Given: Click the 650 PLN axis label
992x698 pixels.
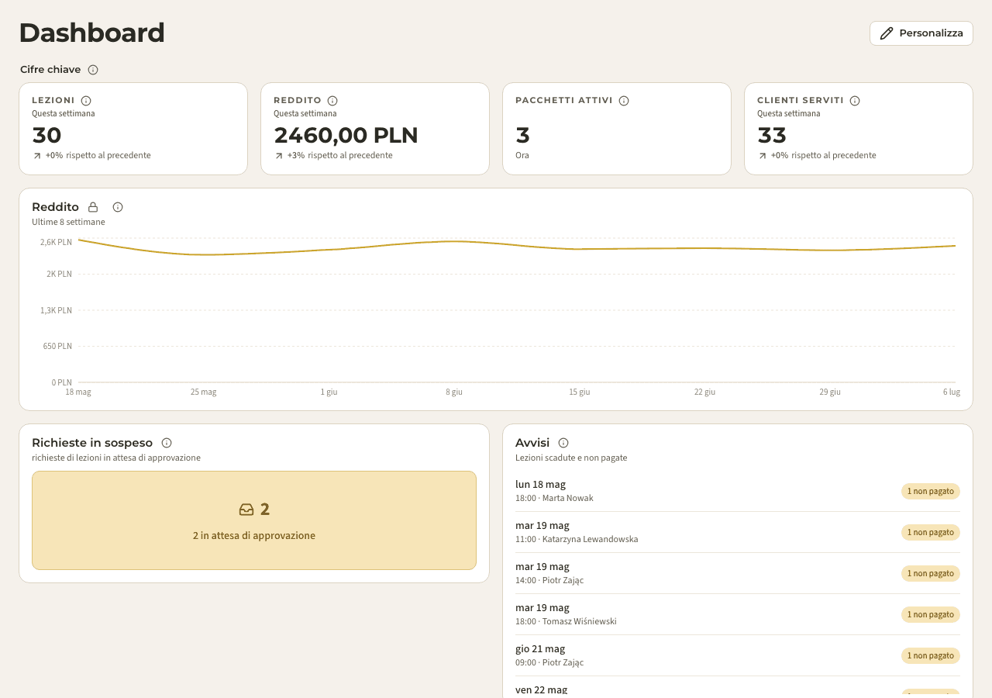Looking at the screenshot, I should [x=57, y=346].
